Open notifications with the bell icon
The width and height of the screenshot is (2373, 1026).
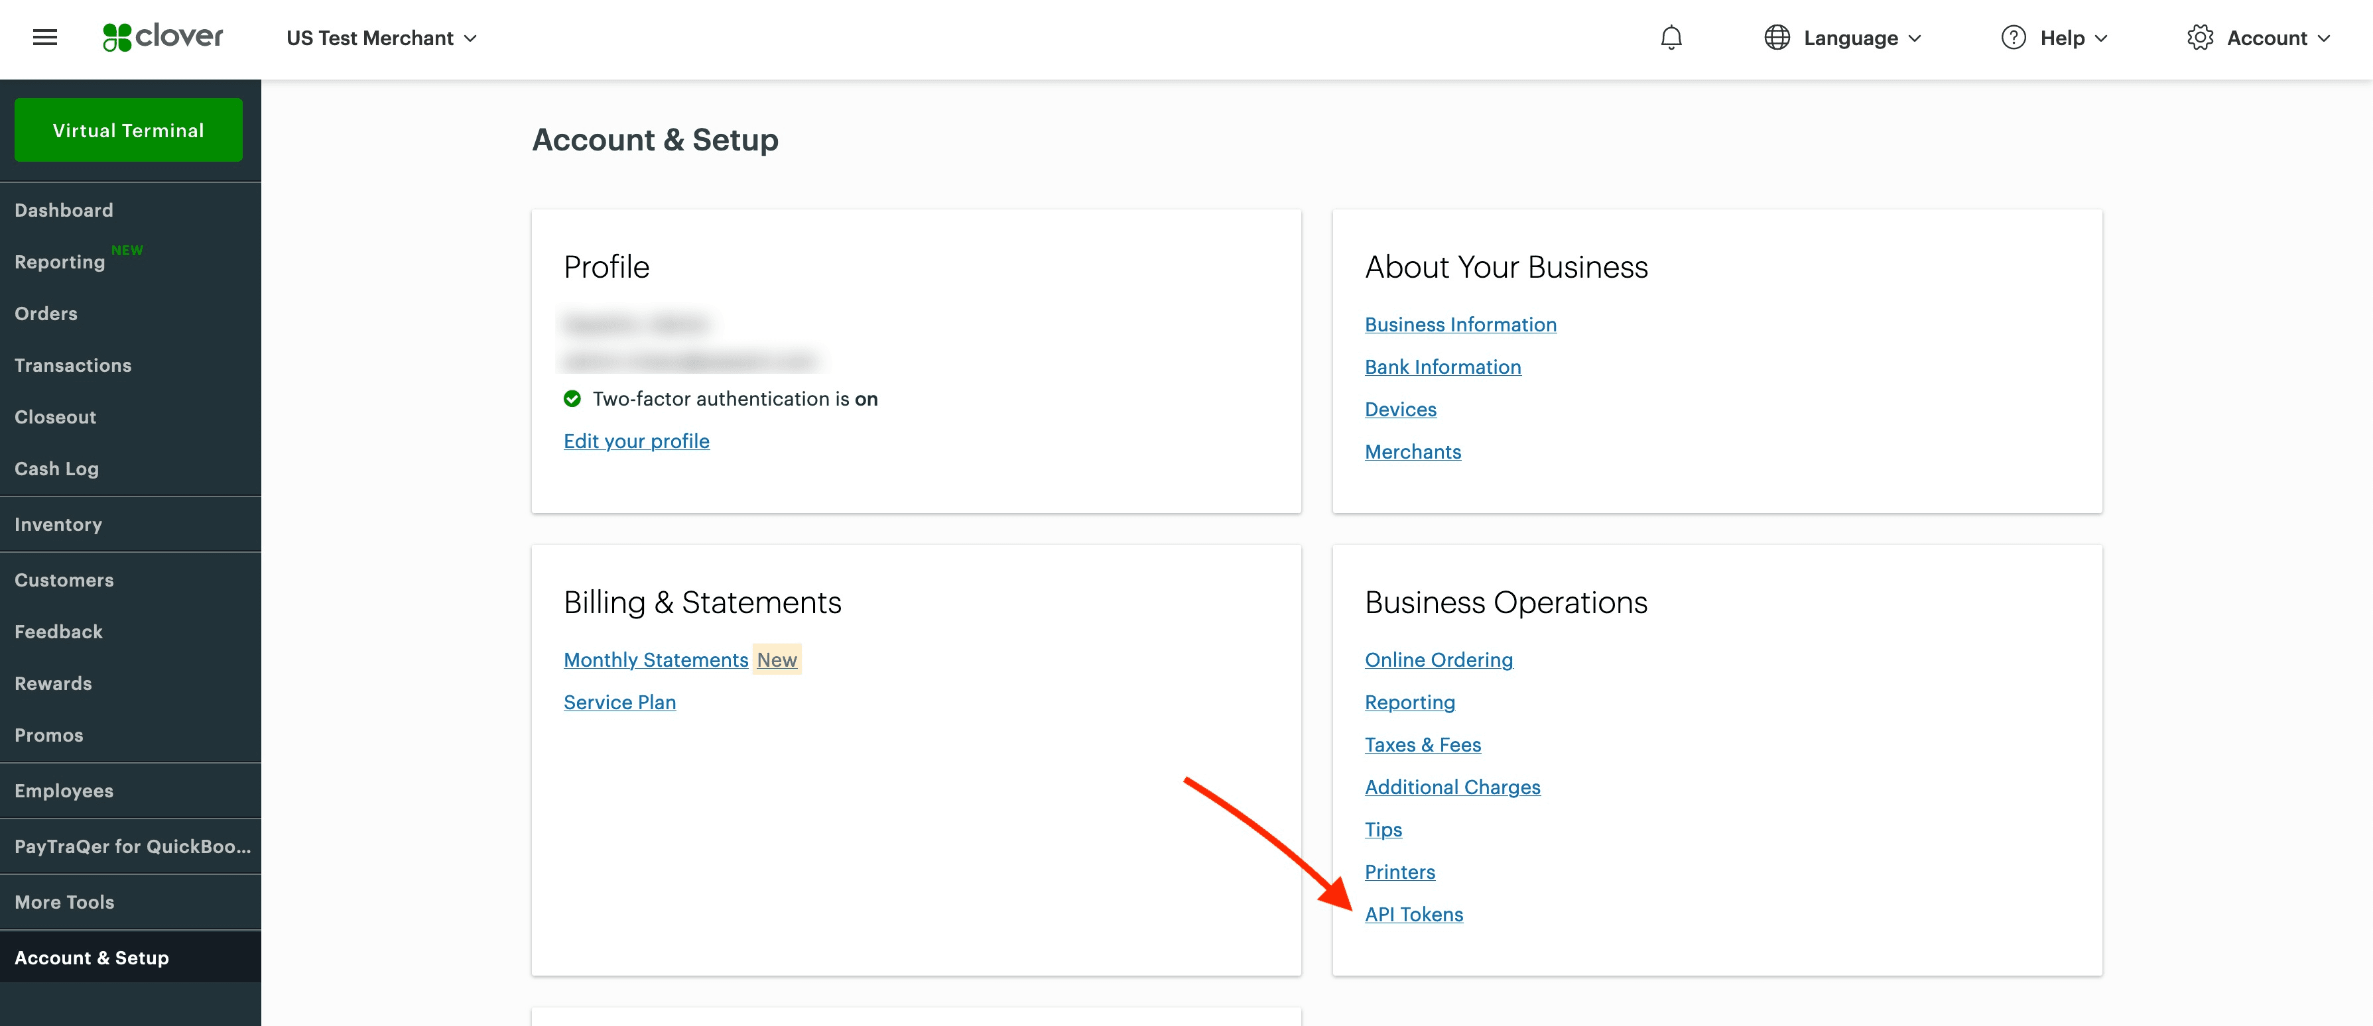coord(1671,38)
